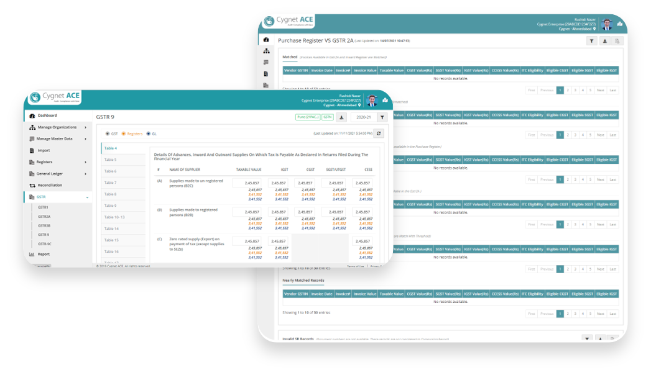Click Taxable Value input for B2C row

point(247,183)
